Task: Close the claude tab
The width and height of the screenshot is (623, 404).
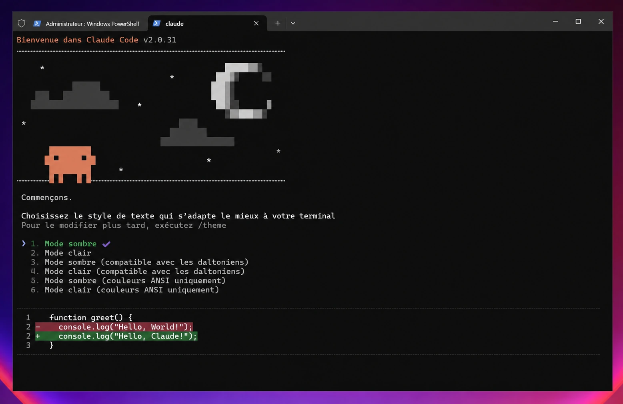Action: pyautogui.click(x=256, y=24)
